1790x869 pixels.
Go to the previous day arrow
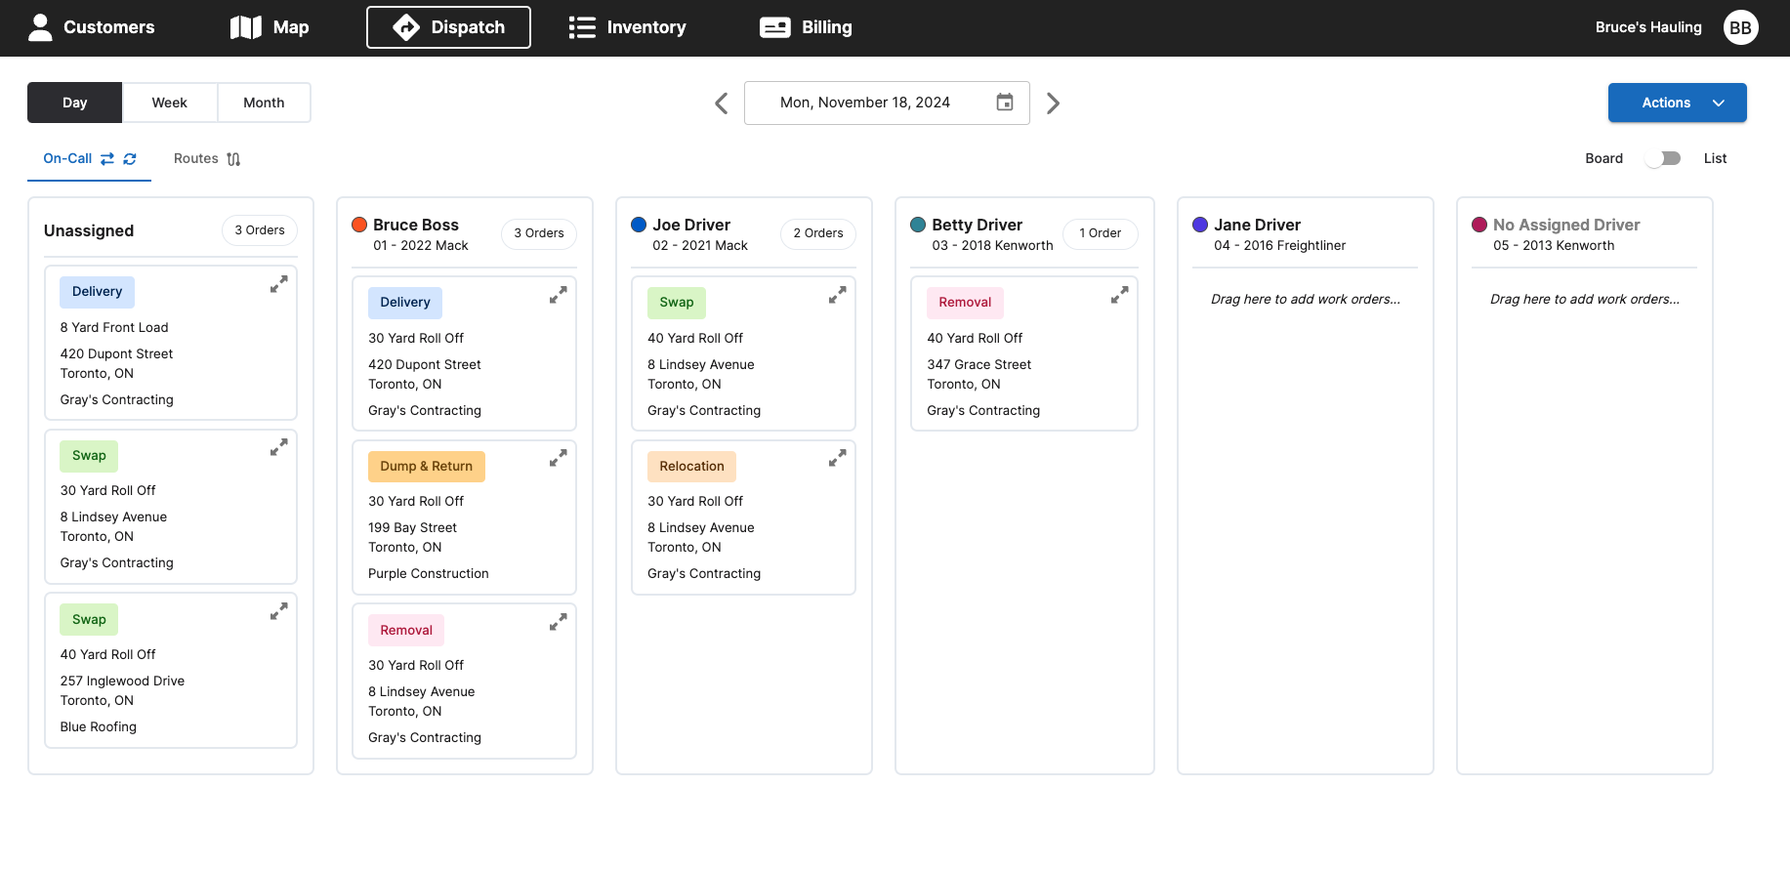[x=722, y=103]
